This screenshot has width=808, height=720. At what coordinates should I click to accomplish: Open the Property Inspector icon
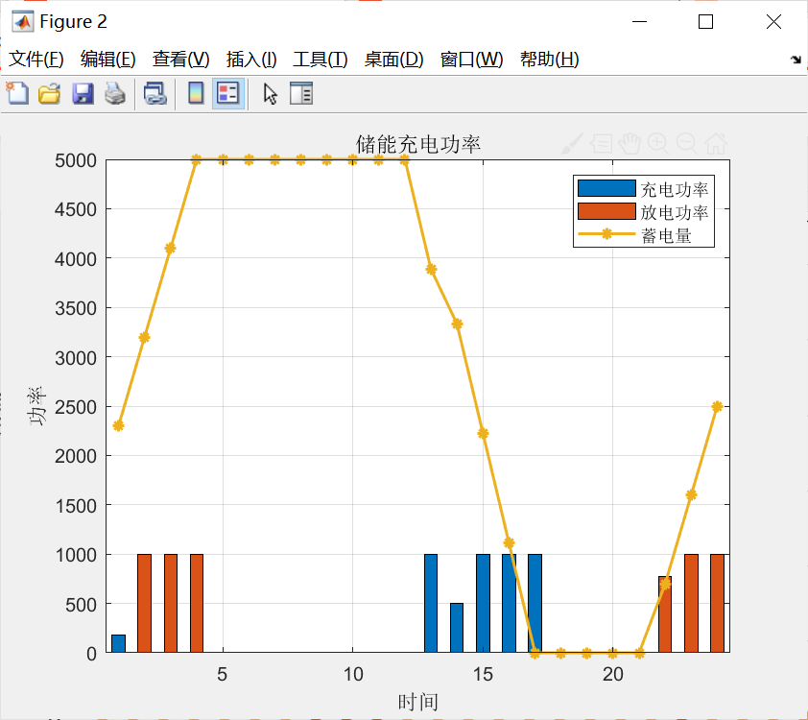[x=300, y=93]
